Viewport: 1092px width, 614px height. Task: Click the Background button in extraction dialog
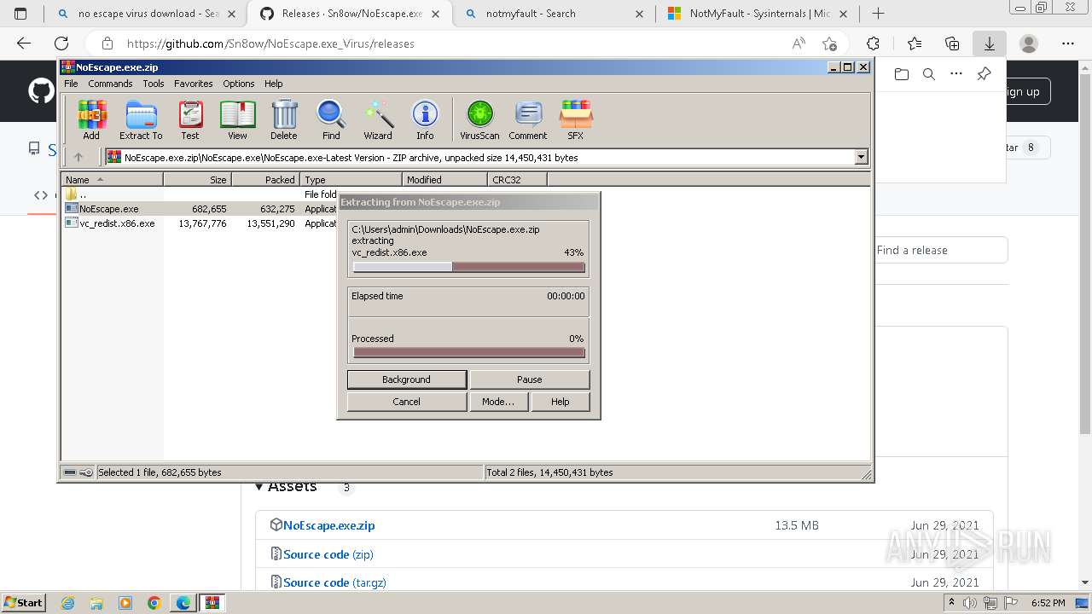click(407, 379)
